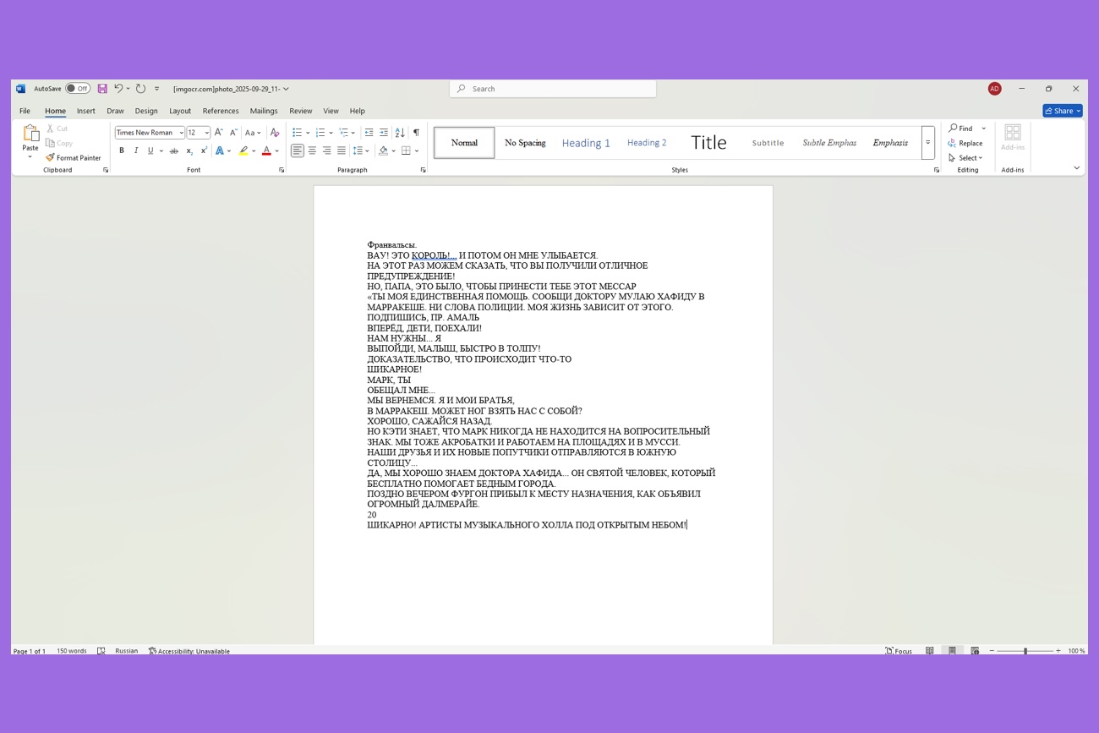Open the font name dropdown

click(x=181, y=133)
